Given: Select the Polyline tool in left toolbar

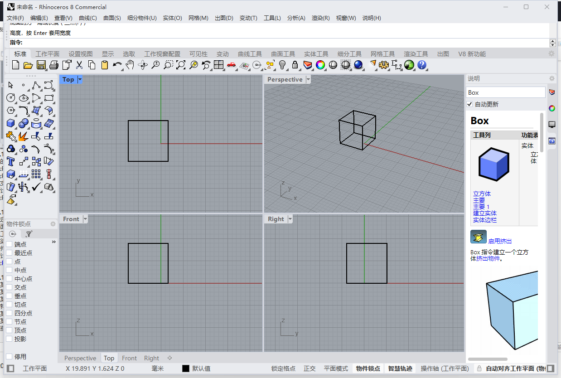Looking at the screenshot, I should pyautogui.click(x=36, y=85).
